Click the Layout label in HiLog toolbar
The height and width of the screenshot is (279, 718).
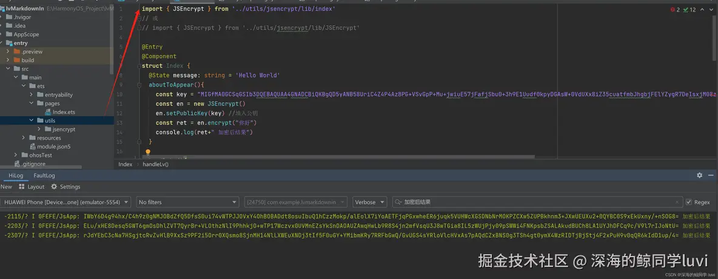tap(36, 187)
